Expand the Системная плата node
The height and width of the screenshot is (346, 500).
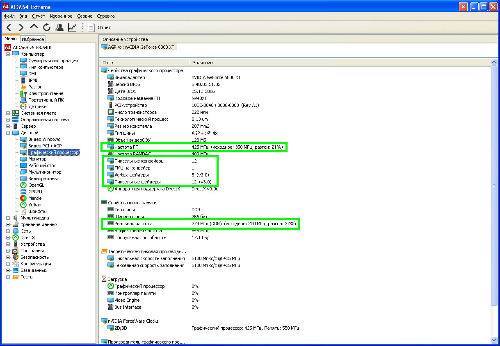(8, 113)
